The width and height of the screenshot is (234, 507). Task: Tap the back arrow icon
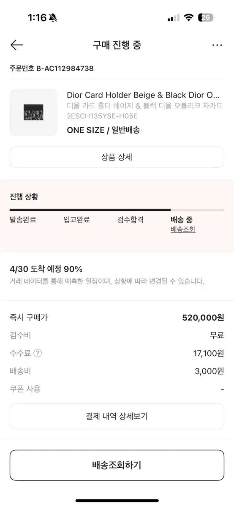coord(16,45)
